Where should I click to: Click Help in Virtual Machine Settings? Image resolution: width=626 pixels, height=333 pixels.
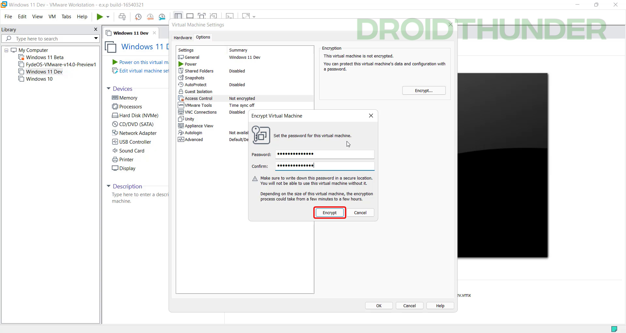coord(440,306)
